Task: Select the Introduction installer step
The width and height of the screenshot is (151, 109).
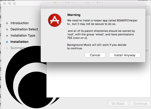Action: tap(19, 23)
